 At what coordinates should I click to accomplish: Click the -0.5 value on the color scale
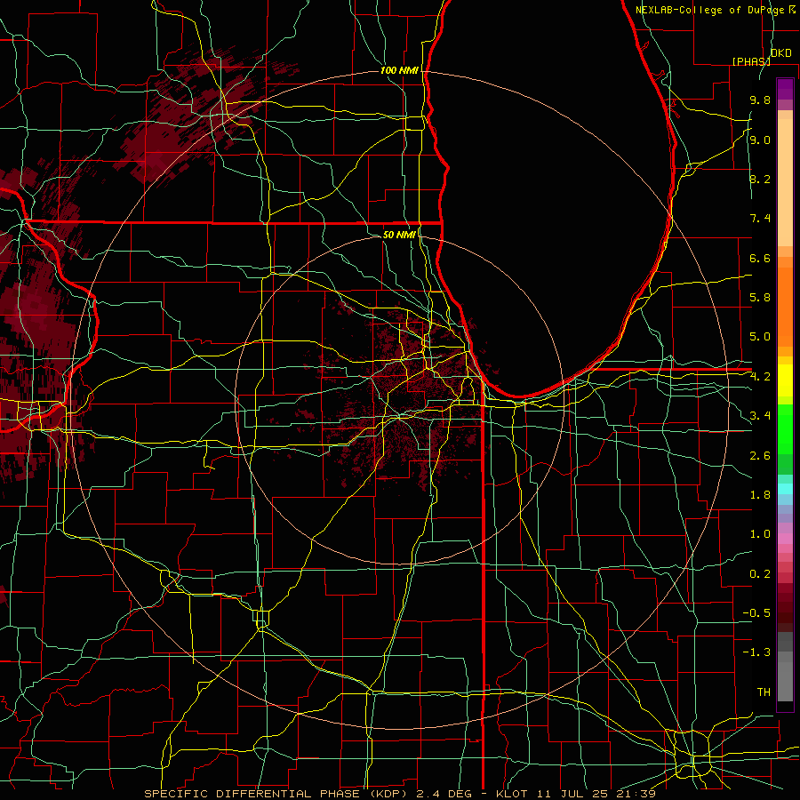point(756,612)
